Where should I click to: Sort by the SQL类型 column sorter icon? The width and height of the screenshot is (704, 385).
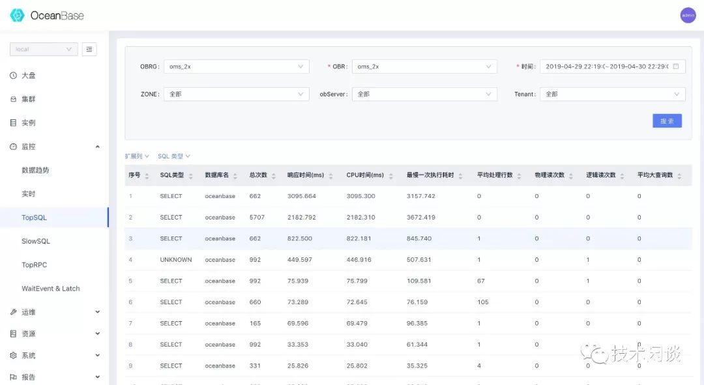click(x=191, y=176)
